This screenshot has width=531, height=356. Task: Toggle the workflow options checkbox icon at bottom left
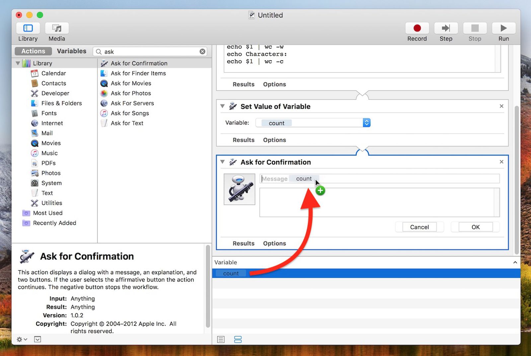[38, 339]
